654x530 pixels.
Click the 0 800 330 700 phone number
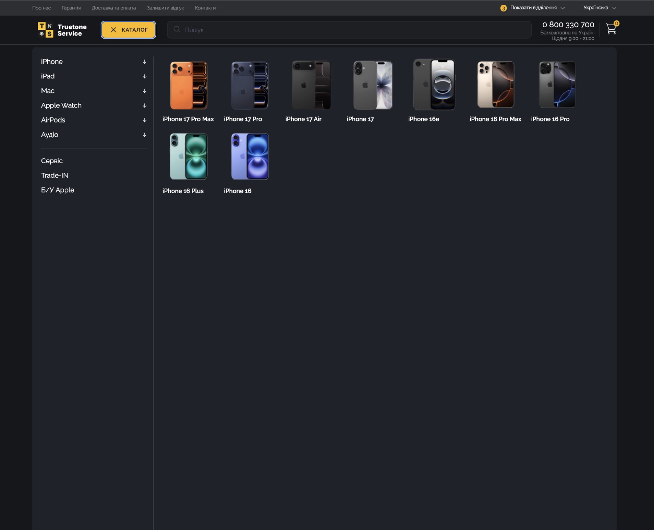click(x=568, y=25)
